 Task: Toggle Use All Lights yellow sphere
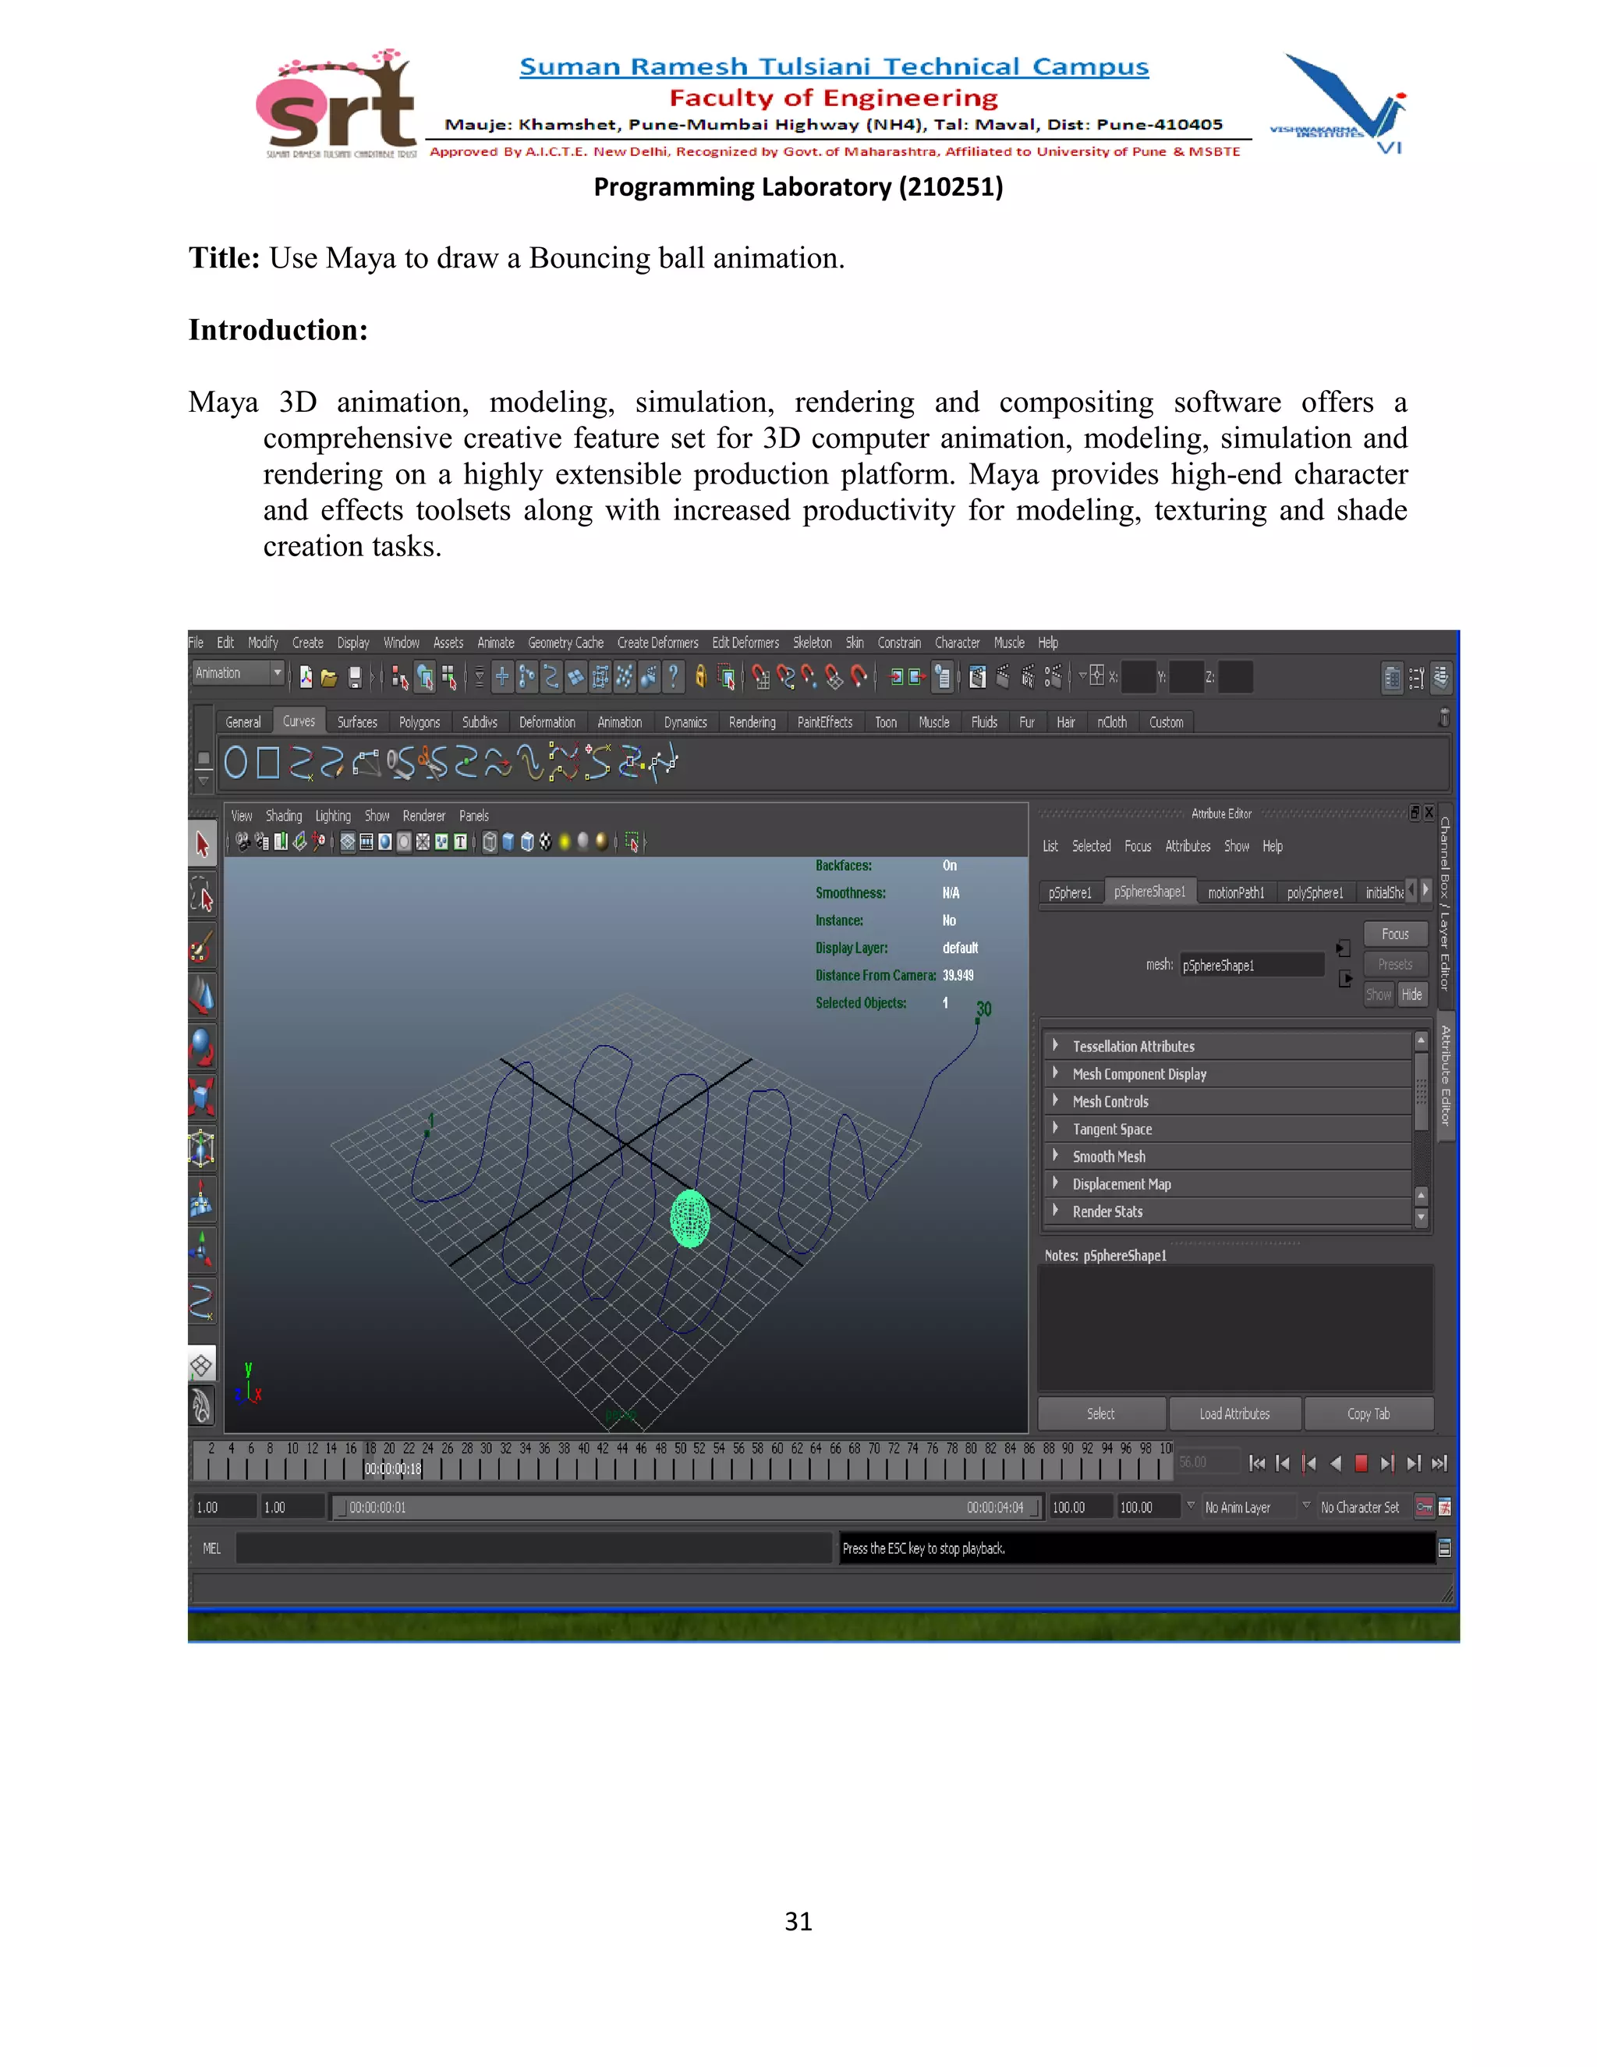tap(565, 842)
